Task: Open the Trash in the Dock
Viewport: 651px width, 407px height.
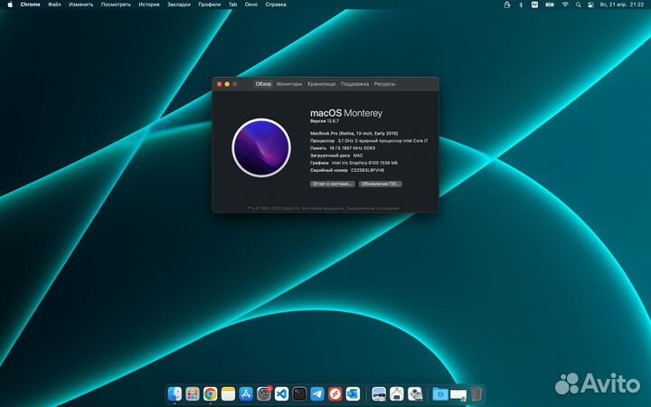Action: point(476,393)
